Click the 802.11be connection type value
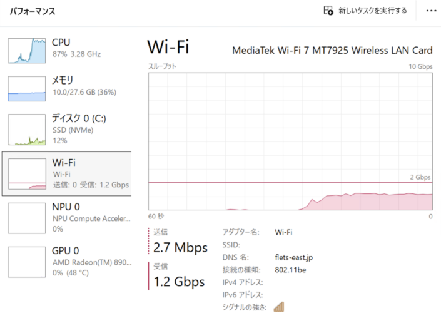441x318 pixels. (290, 270)
